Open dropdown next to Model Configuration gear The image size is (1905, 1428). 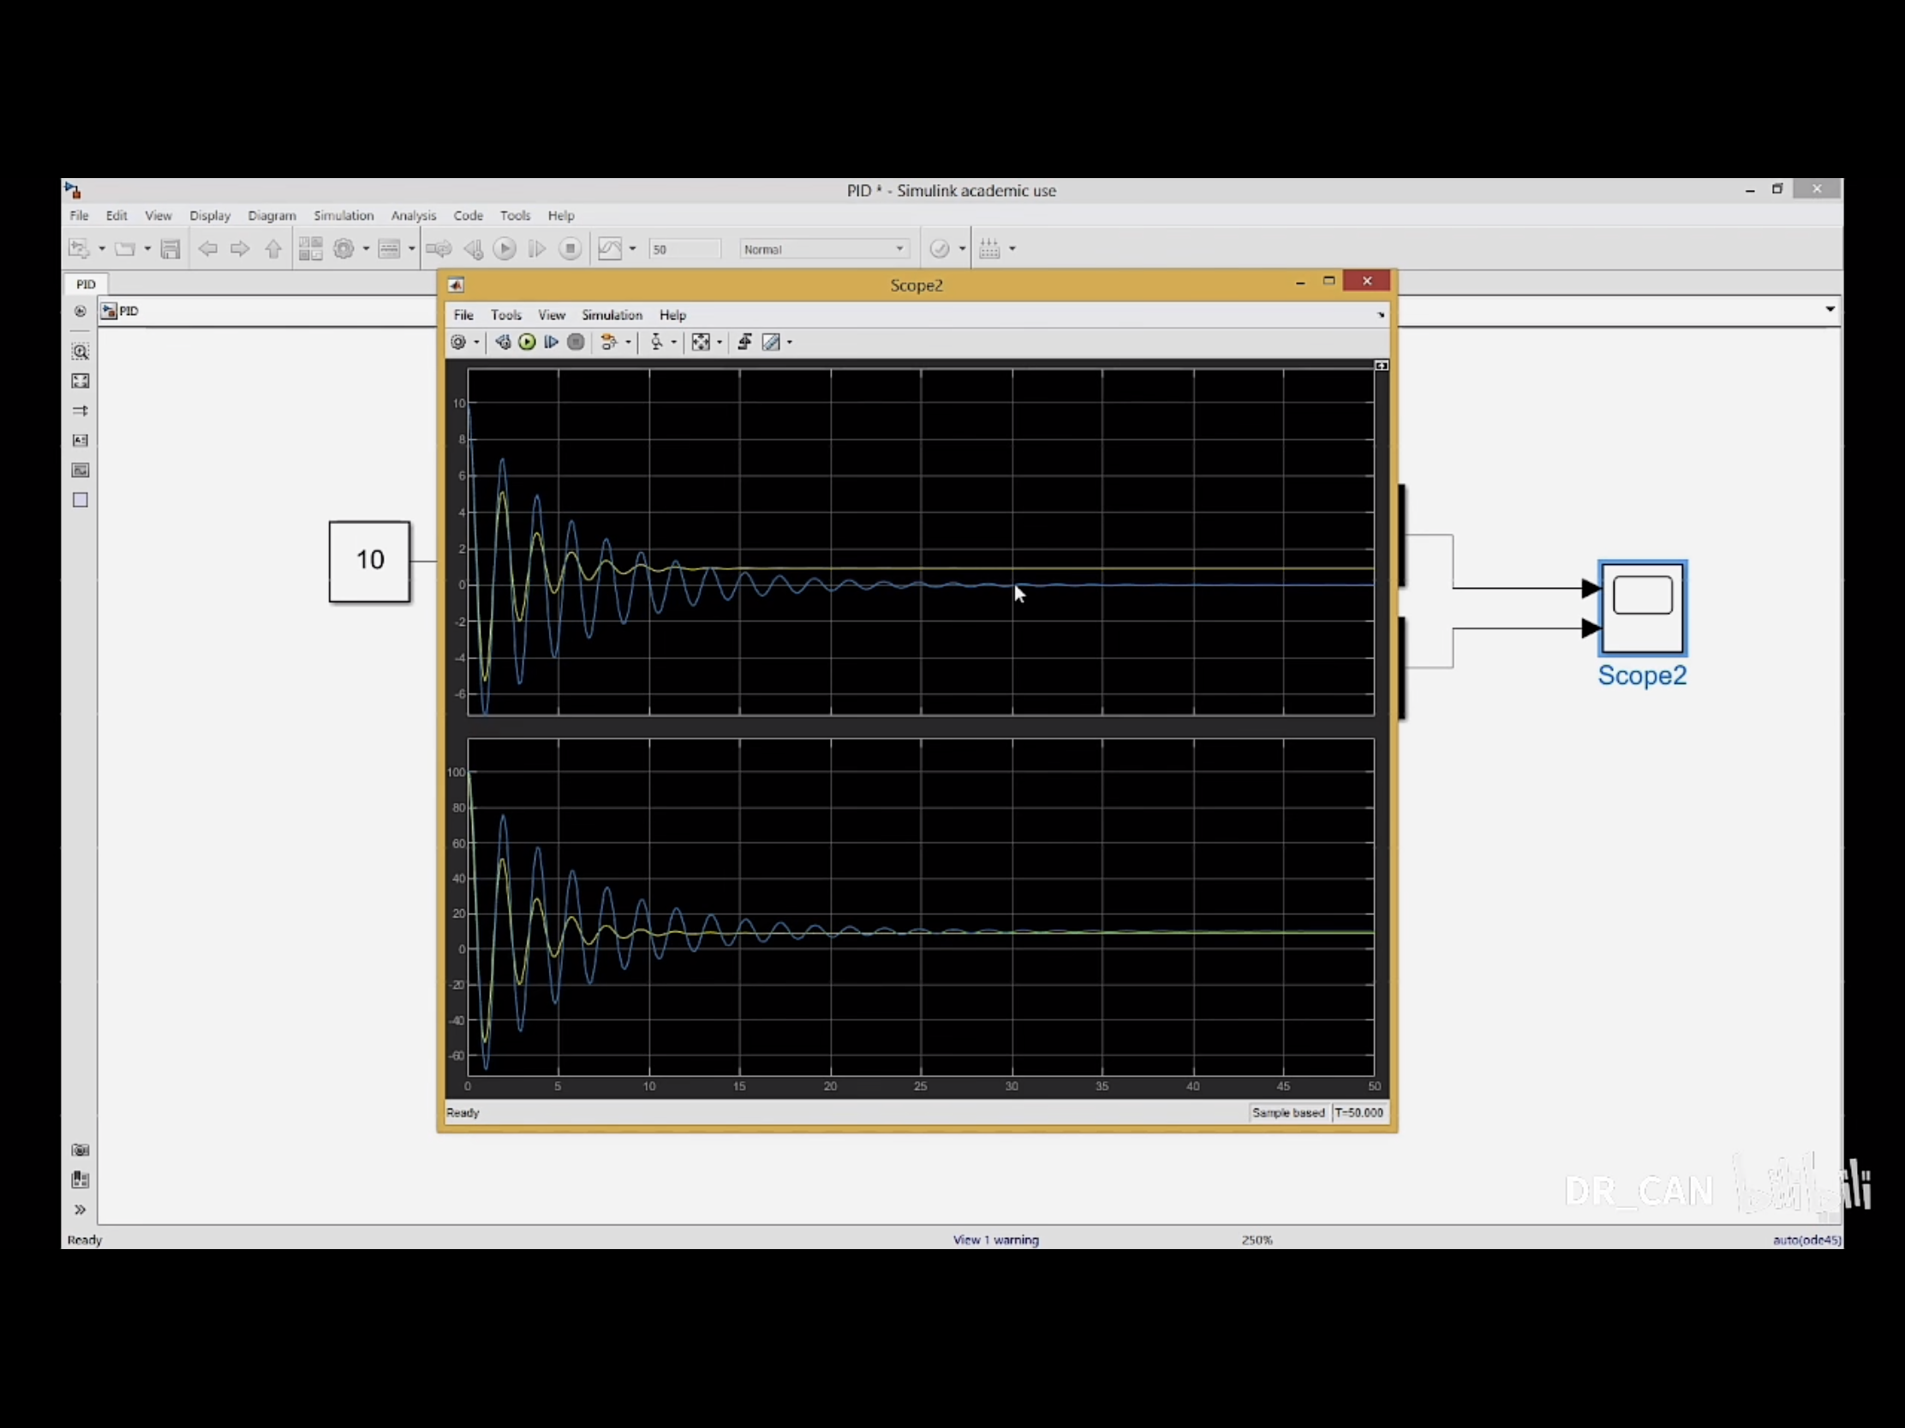coord(366,249)
